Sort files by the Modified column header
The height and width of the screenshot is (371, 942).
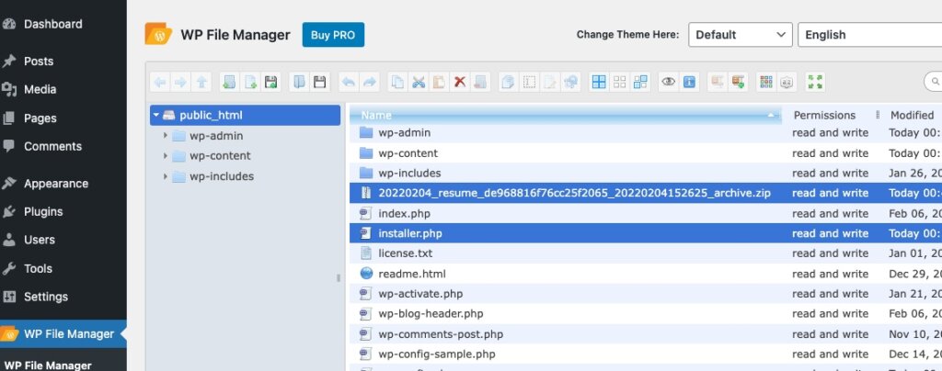point(912,115)
